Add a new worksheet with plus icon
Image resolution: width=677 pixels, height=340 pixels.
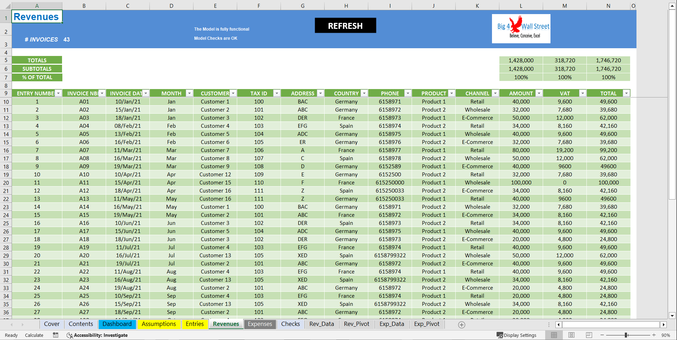click(462, 325)
